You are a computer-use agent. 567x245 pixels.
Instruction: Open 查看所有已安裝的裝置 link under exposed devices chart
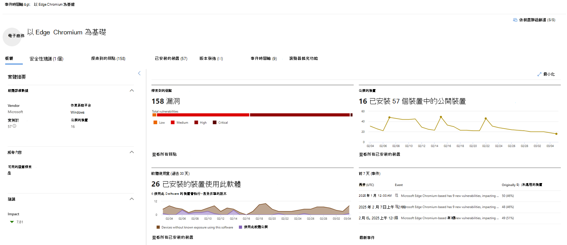click(x=380, y=154)
